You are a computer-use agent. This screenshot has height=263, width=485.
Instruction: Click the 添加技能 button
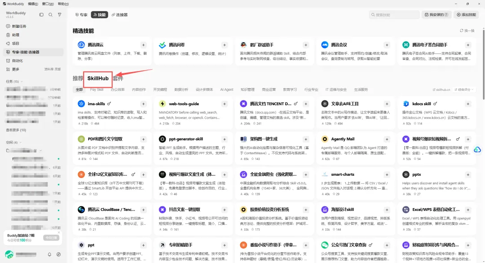tap(466, 14)
